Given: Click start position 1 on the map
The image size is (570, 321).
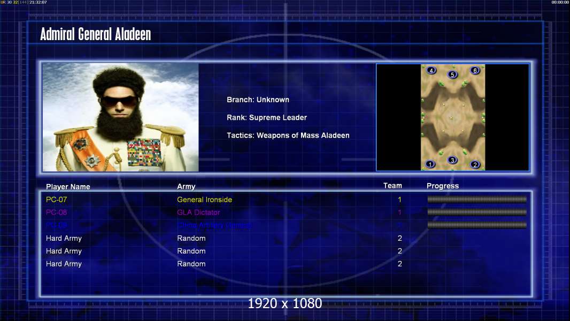Looking at the screenshot, I should coord(430,164).
